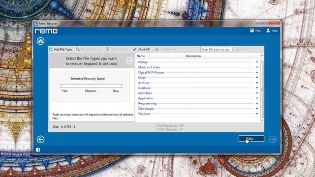This screenshot has width=315, height=177.
Task: Expand the Digital RAW Picture category
Action: click(x=257, y=72)
